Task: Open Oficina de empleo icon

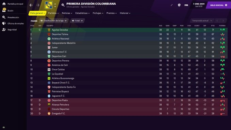Action: coord(4,23)
